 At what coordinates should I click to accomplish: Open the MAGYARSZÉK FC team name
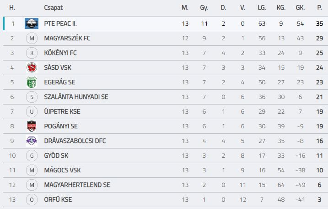pos(67,38)
